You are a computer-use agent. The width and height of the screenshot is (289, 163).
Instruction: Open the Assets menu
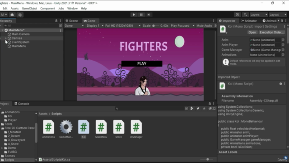(x=14, y=8)
